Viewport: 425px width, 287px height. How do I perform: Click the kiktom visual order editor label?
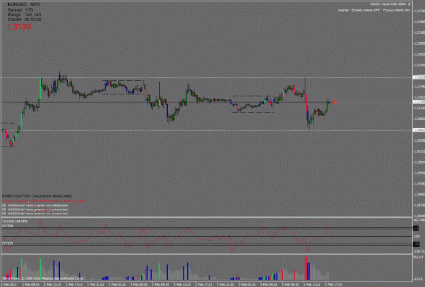(388, 4)
